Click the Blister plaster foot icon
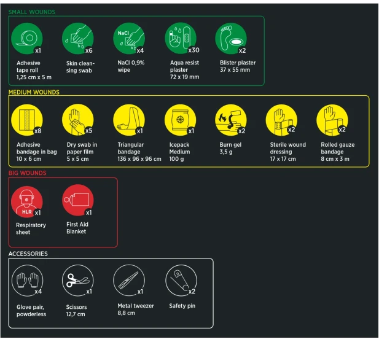379x342 pixels. 231,39
